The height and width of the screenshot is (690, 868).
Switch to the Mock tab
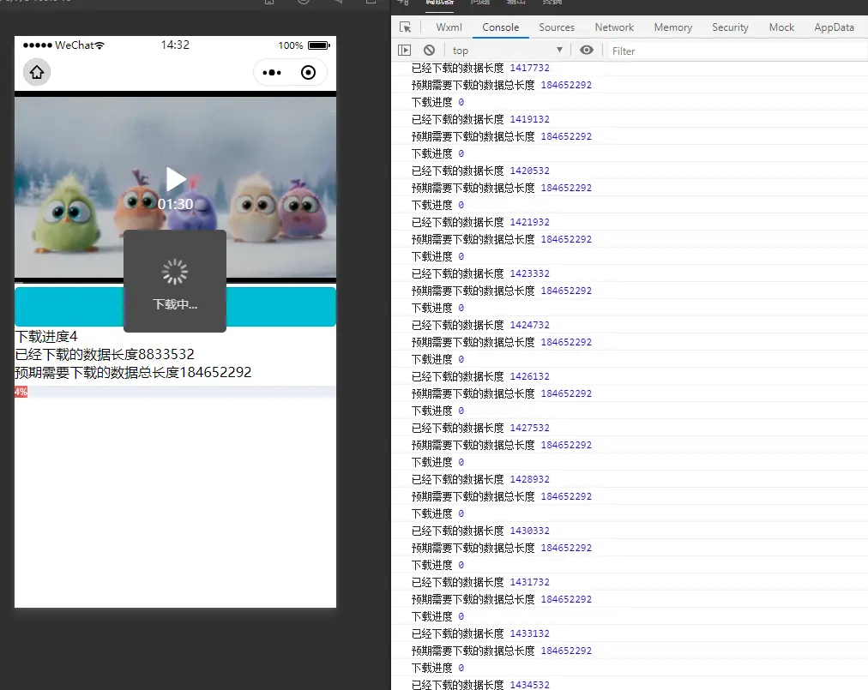(781, 27)
